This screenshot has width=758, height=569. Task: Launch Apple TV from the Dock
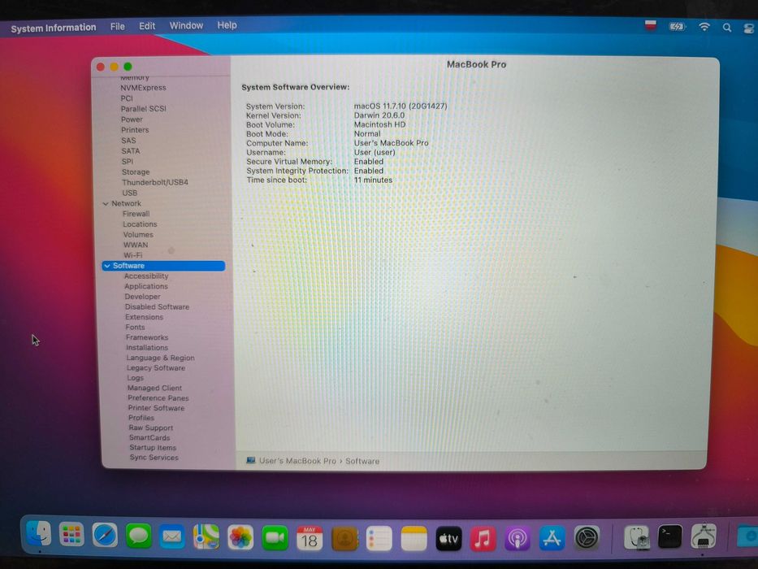[448, 538]
